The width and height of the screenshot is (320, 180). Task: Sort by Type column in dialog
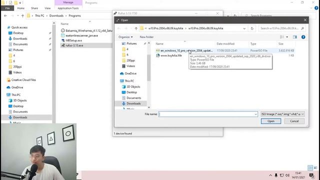253,43
